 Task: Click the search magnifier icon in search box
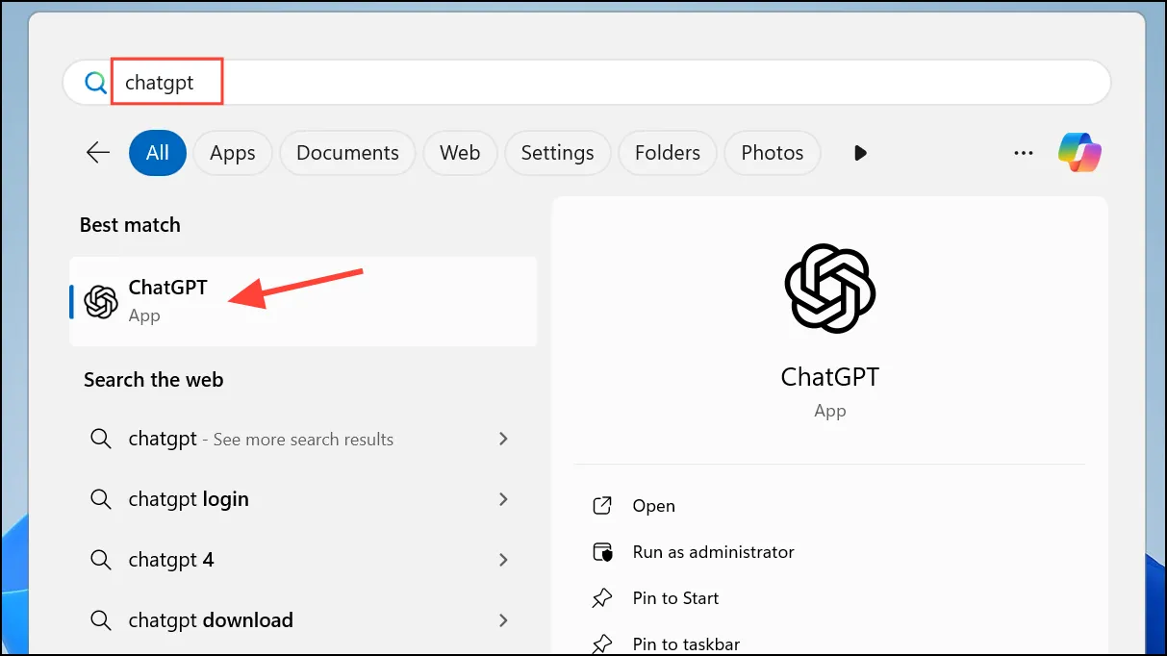click(x=95, y=83)
